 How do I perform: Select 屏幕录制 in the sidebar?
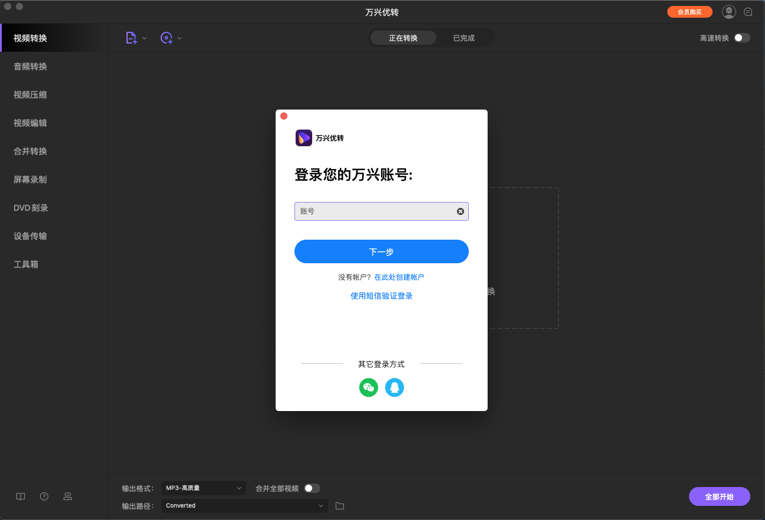[30, 179]
